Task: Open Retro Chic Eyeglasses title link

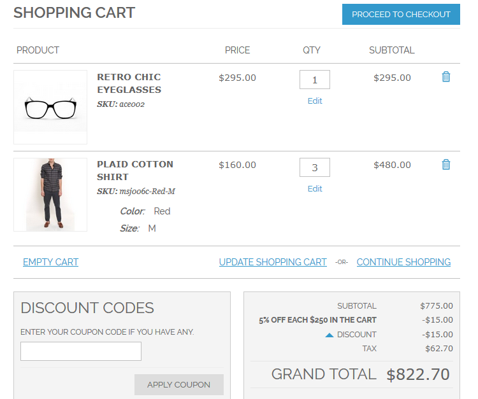Action: pos(129,83)
